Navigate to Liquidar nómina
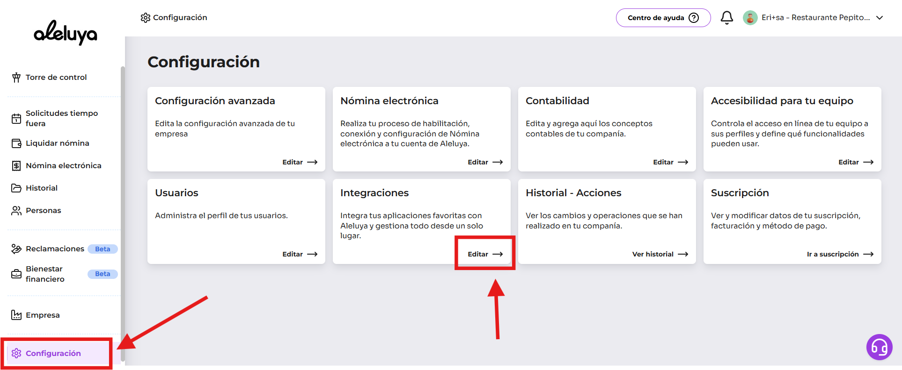 (x=58, y=143)
